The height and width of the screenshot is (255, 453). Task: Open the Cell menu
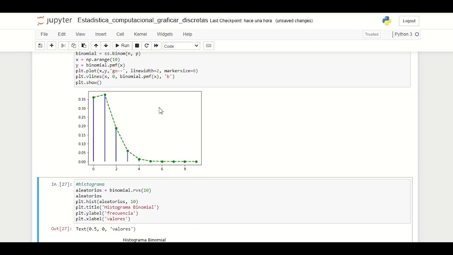120,34
